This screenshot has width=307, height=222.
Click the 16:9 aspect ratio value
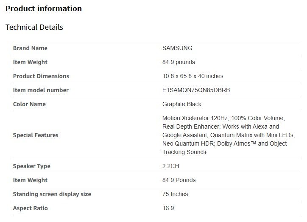pyautogui.click(x=168, y=208)
